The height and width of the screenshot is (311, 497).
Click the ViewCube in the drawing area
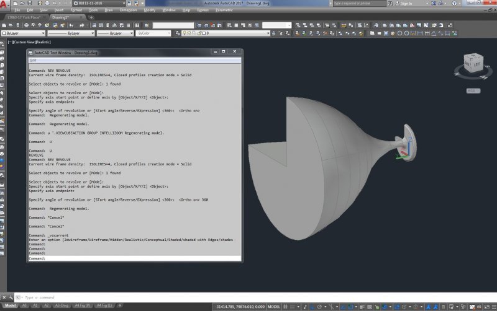[472, 64]
